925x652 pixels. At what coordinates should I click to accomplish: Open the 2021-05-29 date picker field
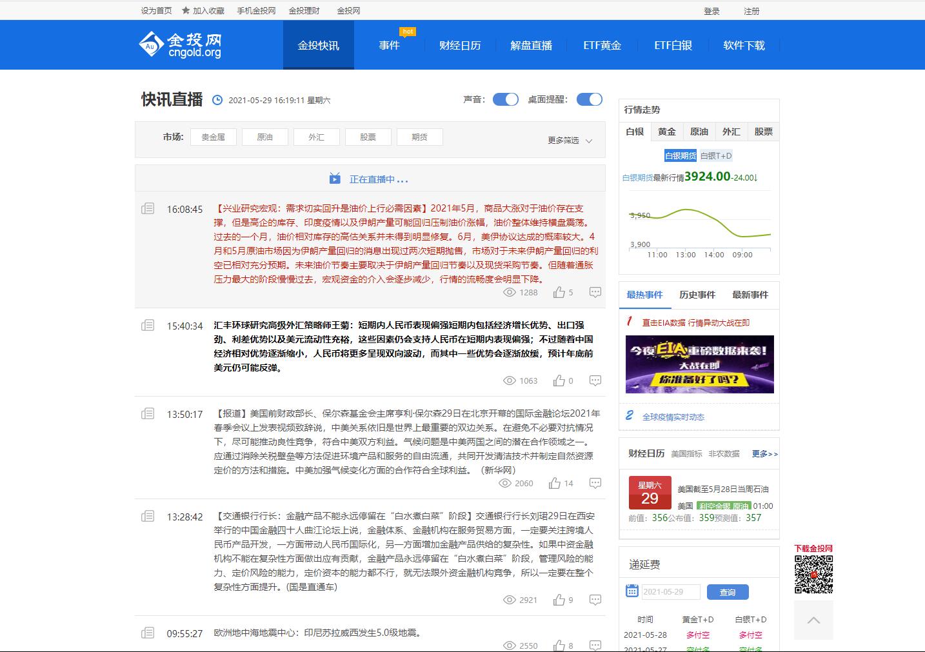pos(671,591)
